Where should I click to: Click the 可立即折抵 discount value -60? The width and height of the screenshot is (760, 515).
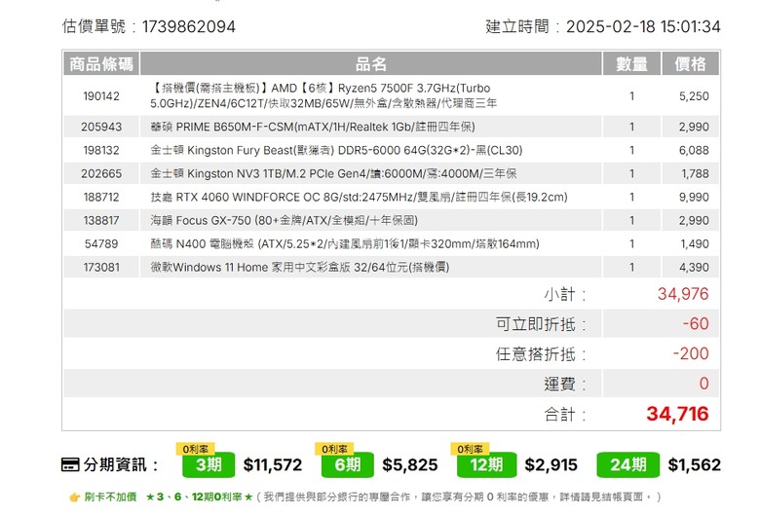(x=696, y=323)
